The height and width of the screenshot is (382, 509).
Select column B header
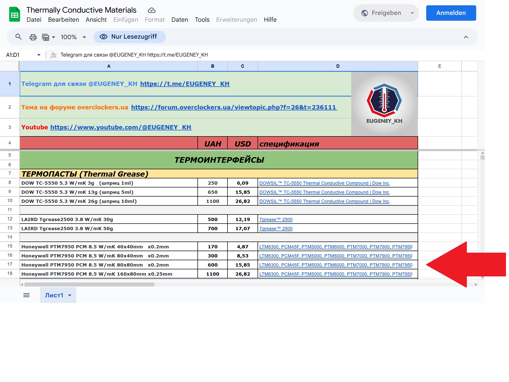point(213,66)
